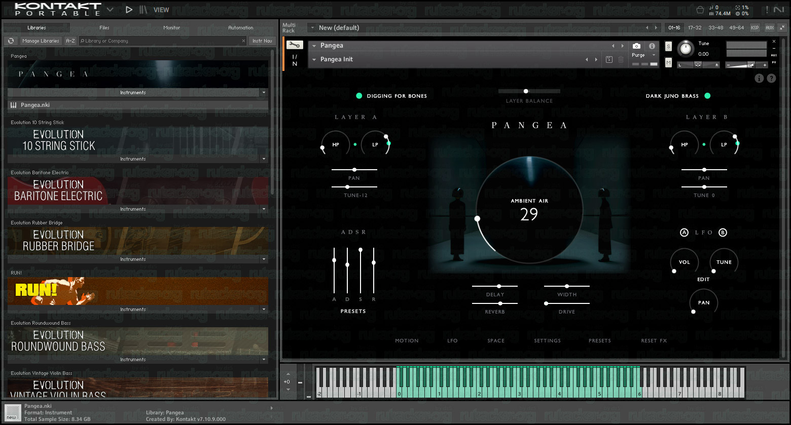Switch to the Automation tab

click(241, 28)
